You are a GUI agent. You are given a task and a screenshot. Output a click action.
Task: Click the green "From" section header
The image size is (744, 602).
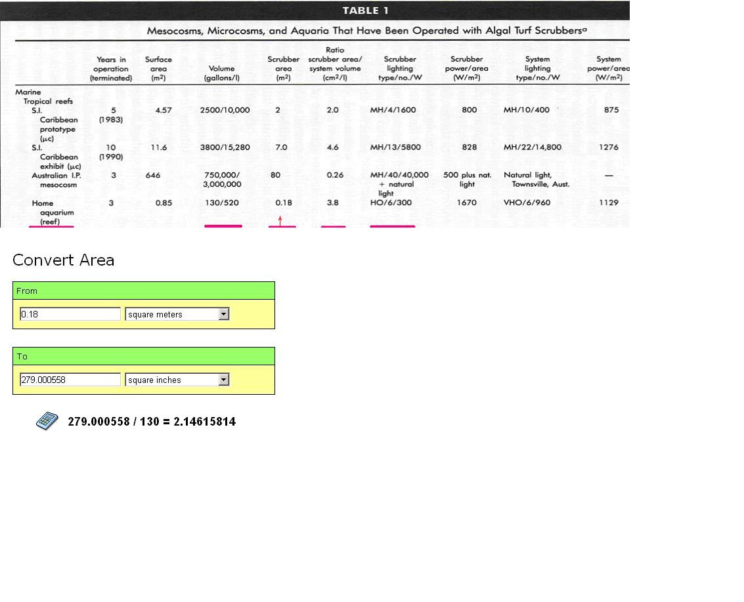point(143,291)
